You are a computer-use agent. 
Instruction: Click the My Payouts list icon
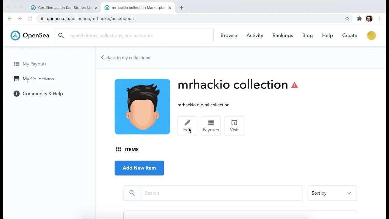point(17,64)
